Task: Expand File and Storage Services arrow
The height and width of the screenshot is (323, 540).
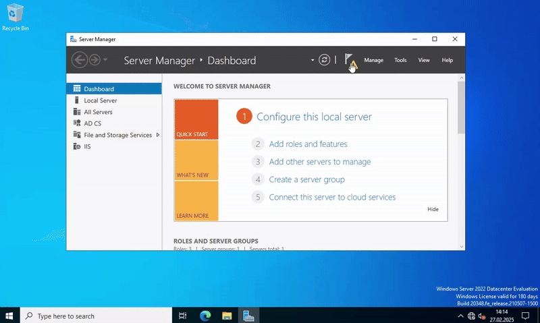Action: [x=158, y=135]
